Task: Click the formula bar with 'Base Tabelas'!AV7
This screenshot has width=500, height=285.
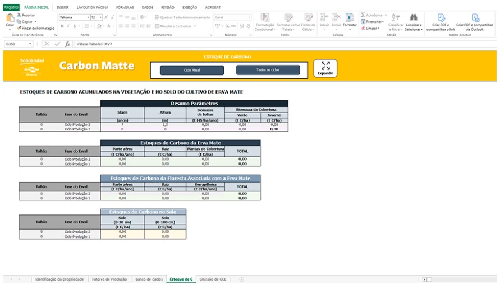Action: click(x=285, y=44)
